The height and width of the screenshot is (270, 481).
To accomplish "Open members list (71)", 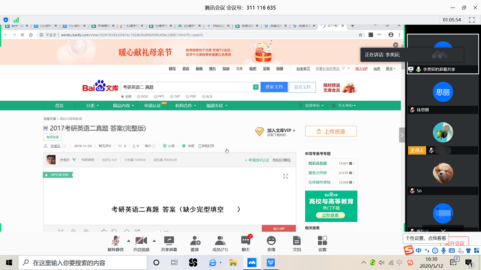I will tap(220, 244).
